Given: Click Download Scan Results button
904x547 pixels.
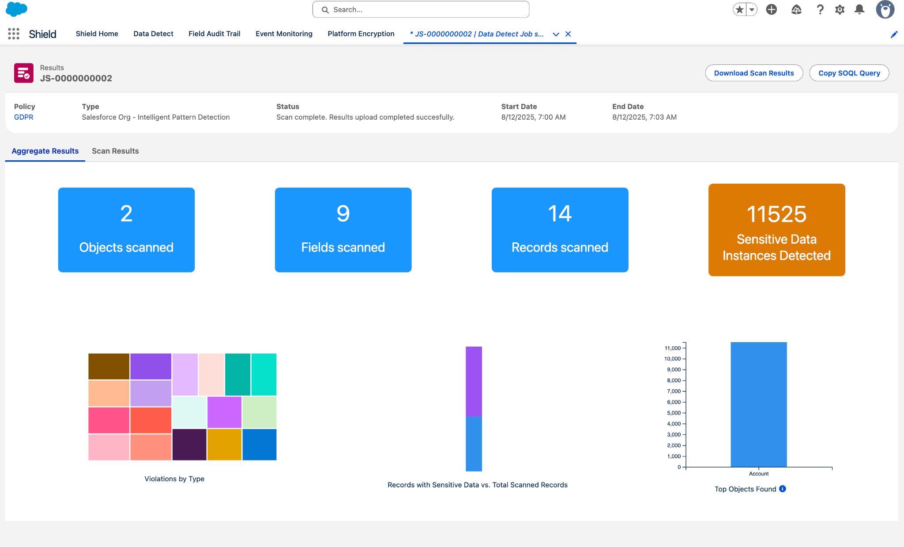Looking at the screenshot, I should (753, 73).
